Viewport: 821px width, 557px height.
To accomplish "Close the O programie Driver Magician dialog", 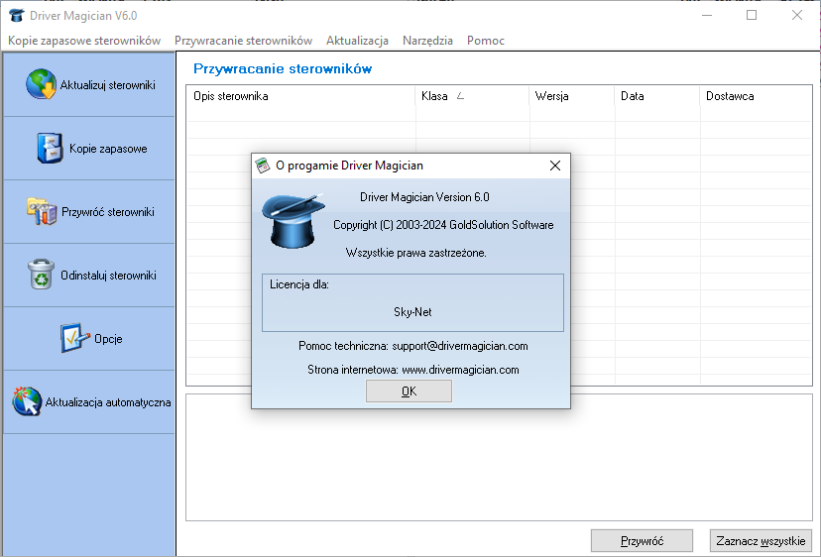I will click(x=555, y=166).
